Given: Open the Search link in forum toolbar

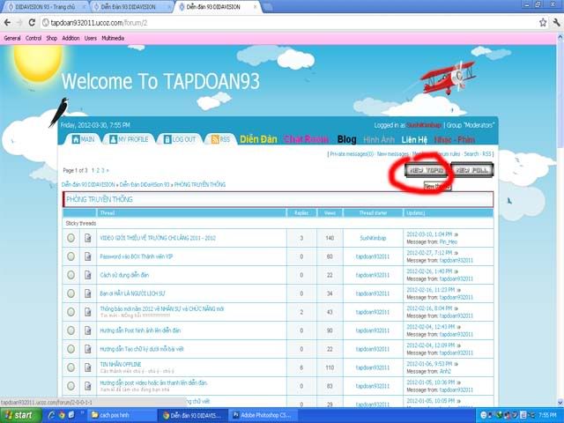Looking at the screenshot, I should (x=471, y=154).
